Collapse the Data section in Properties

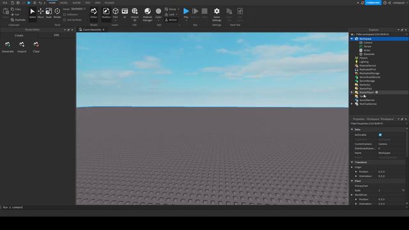coord(352,129)
